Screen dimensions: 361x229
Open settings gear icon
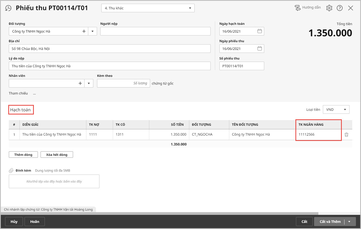tap(329, 8)
